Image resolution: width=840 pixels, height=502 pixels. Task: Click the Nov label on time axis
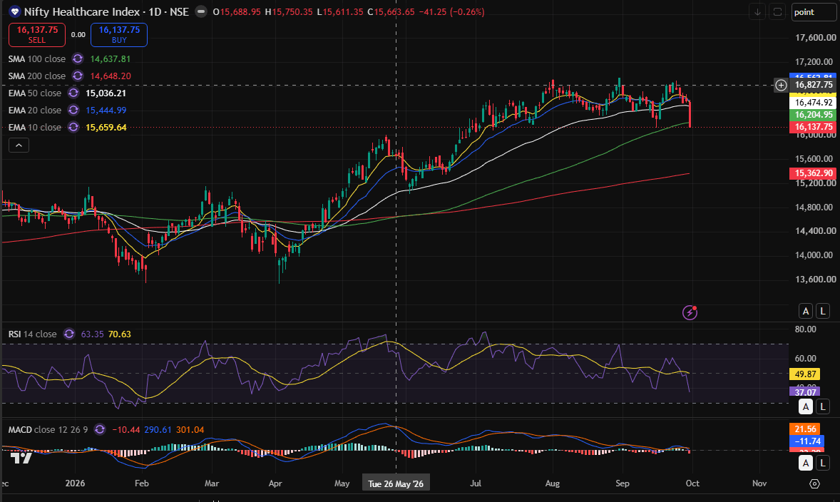tap(759, 483)
